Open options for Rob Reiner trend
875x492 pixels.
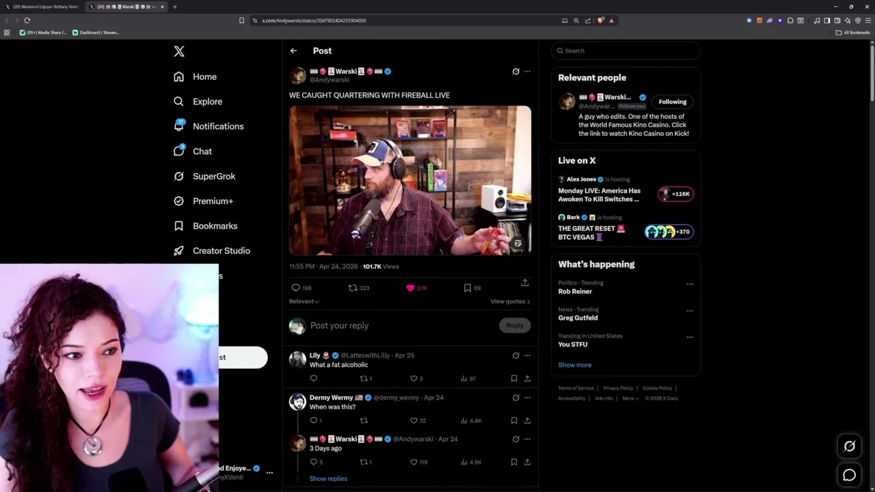tap(690, 284)
